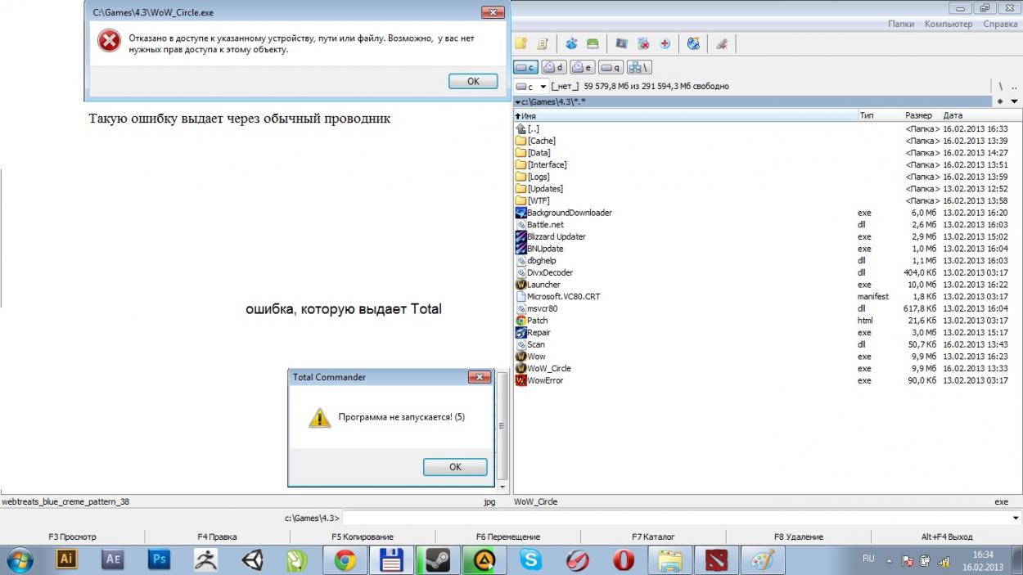1023x575 pixels.
Task: Open the Справка menu
Action: 1000,24
